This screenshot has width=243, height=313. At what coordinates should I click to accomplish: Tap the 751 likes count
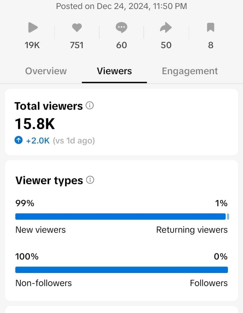(77, 45)
